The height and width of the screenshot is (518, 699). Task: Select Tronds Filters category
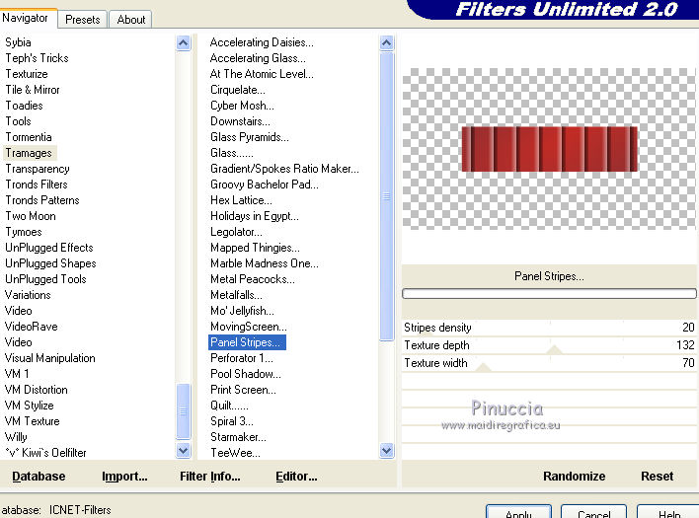click(37, 185)
